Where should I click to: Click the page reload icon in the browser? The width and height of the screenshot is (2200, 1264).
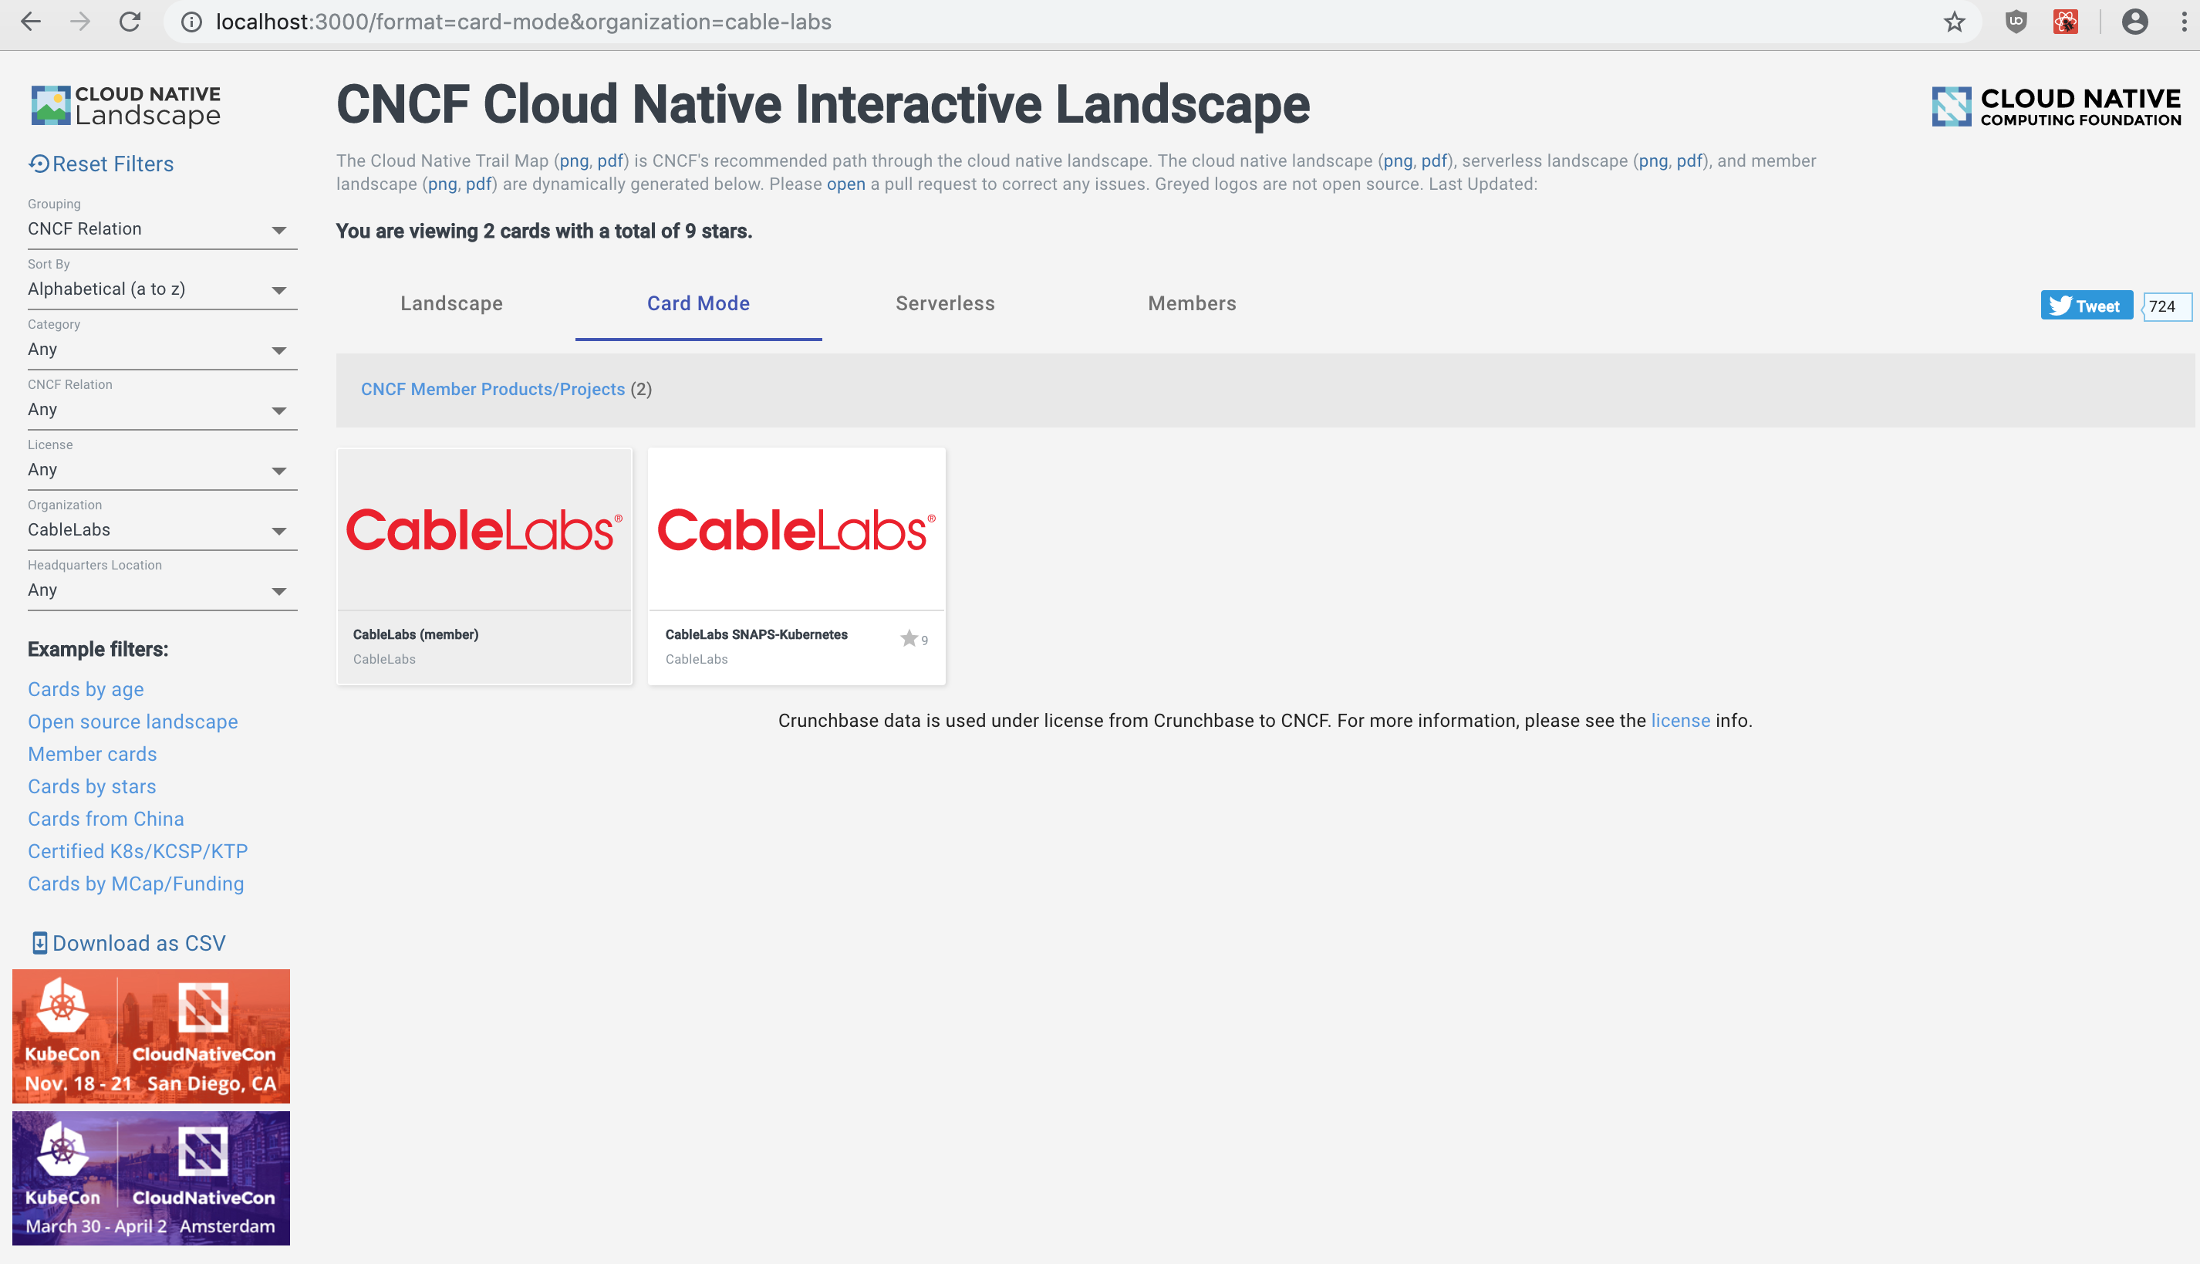pyautogui.click(x=130, y=22)
